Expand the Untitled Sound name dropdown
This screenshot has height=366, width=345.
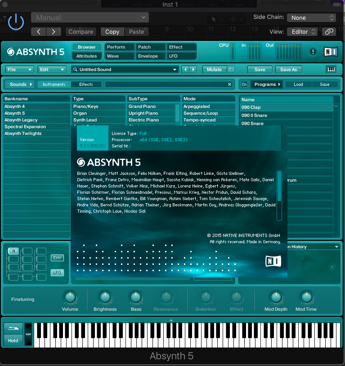pyautogui.click(x=175, y=70)
